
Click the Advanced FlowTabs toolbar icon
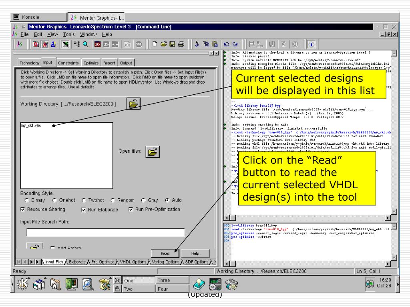tap(45, 44)
